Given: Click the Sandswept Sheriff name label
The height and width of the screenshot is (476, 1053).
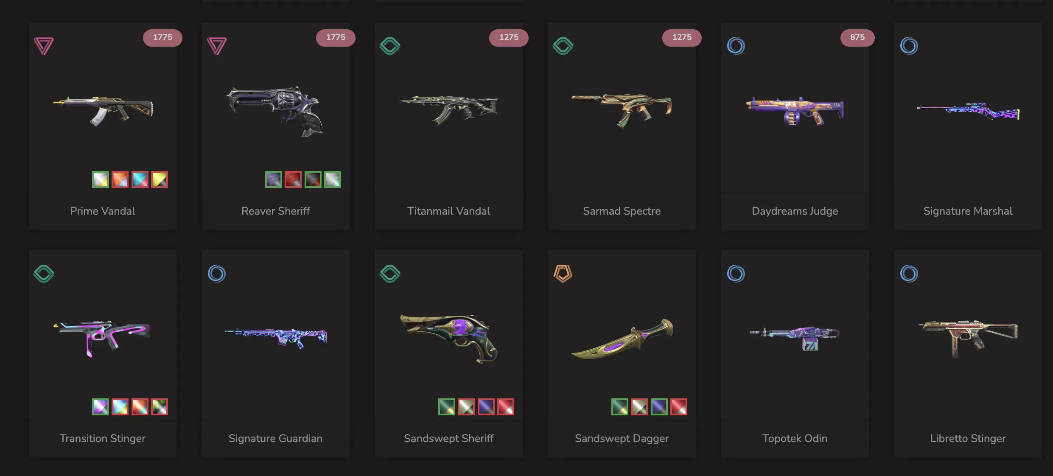Looking at the screenshot, I should (x=449, y=438).
